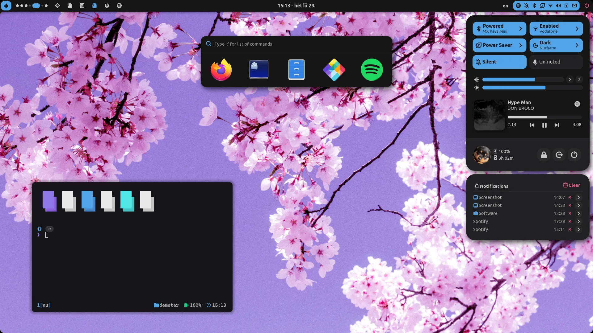The height and width of the screenshot is (333, 593).
Task: Adjust the volume slider
Action: tap(523, 80)
